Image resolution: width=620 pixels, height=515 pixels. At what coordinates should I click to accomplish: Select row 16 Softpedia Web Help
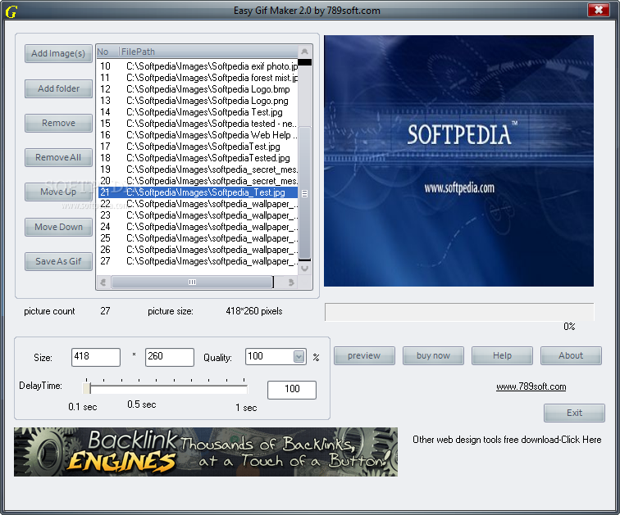point(198,135)
